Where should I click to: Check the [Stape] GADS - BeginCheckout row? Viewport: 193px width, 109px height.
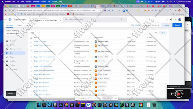click(31, 51)
